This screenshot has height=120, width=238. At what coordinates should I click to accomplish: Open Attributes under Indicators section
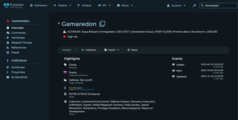[18, 67]
